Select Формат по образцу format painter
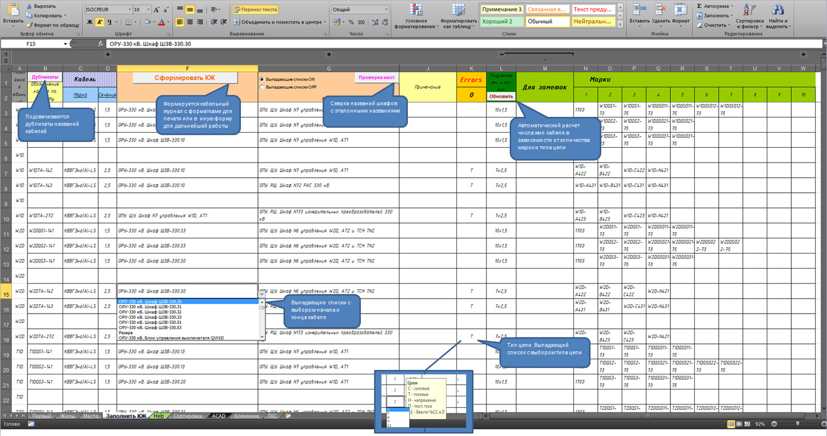The image size is (827, 436). 53,25
